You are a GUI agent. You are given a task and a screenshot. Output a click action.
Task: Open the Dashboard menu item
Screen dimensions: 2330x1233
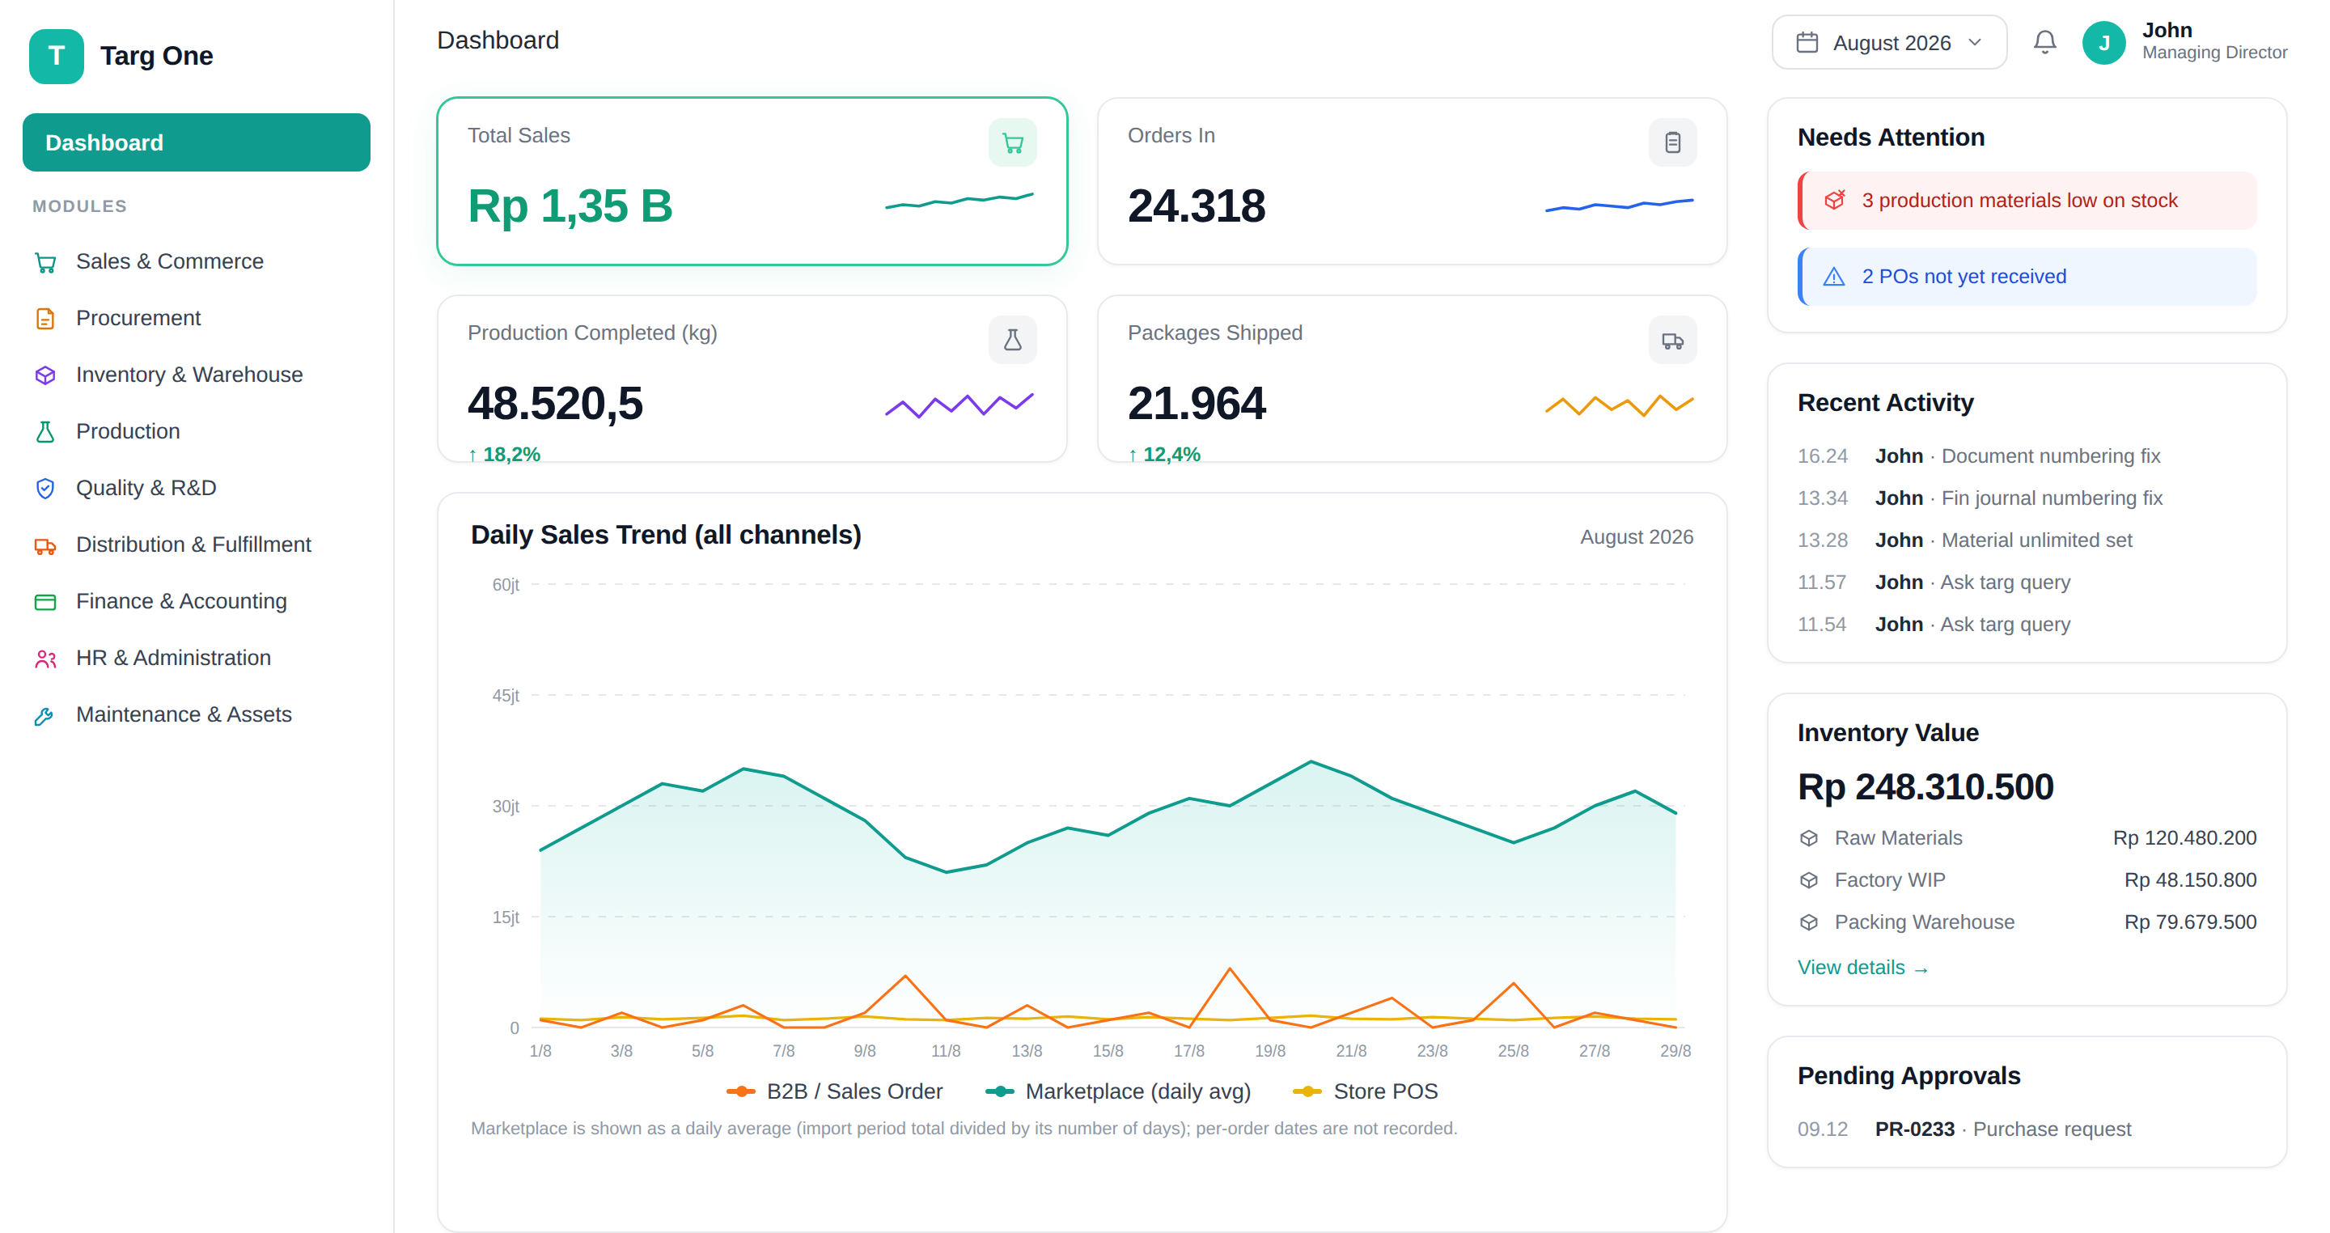[197, 142]
